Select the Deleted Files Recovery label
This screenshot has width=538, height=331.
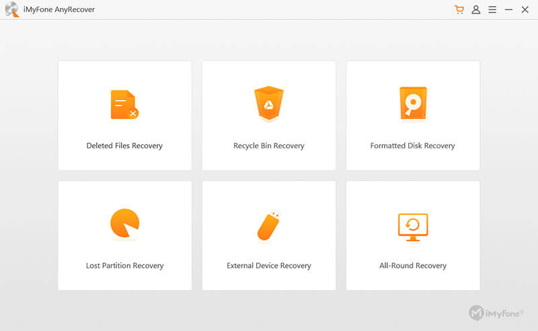point(124,146)
